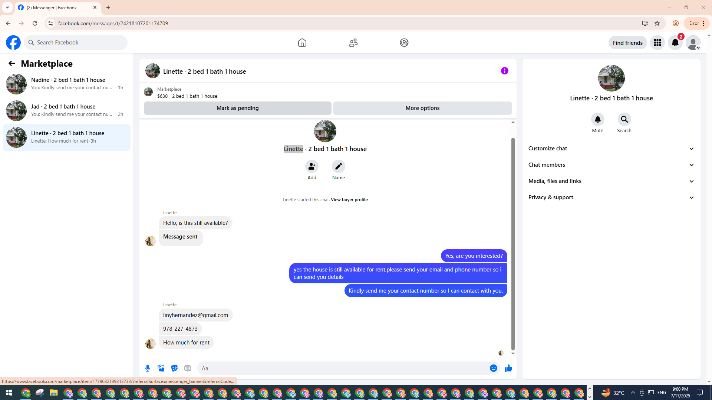Click More options button
Screen dimensions: 712x400
(x=422, y=108)
